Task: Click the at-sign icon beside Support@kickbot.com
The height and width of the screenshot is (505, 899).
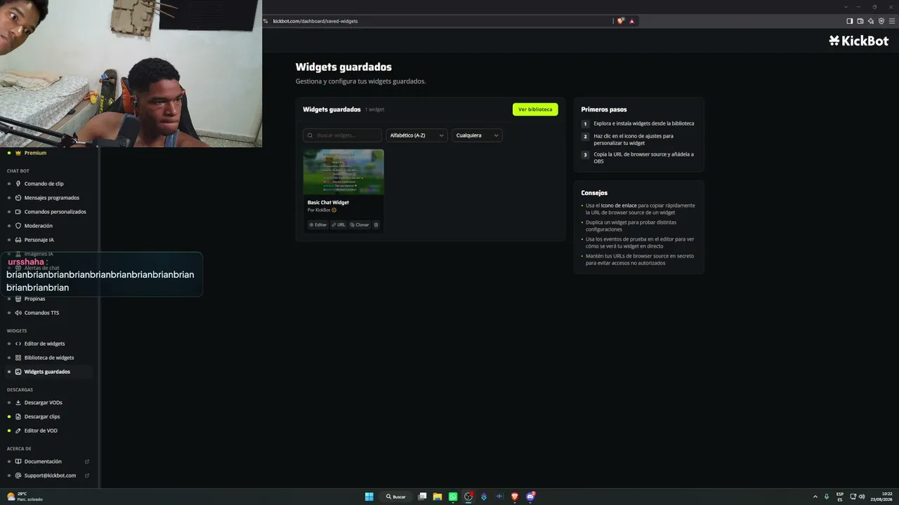Action: tap(18, 476)
